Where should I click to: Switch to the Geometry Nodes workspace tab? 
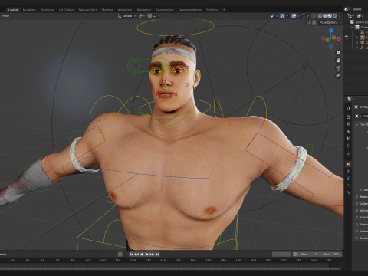point(190,10)
